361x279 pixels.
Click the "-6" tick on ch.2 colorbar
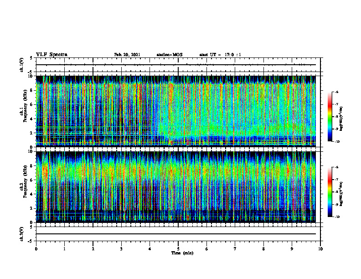coord(336,167)
